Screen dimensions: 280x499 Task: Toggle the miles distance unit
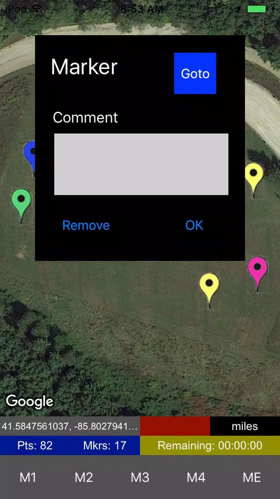click(245, 426)
